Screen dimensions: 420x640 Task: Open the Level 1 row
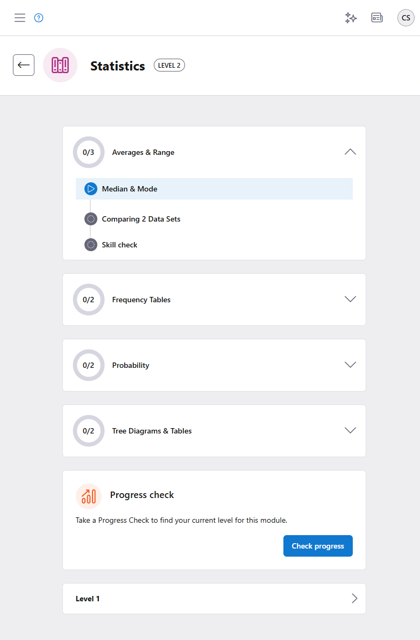pos(214,599)
